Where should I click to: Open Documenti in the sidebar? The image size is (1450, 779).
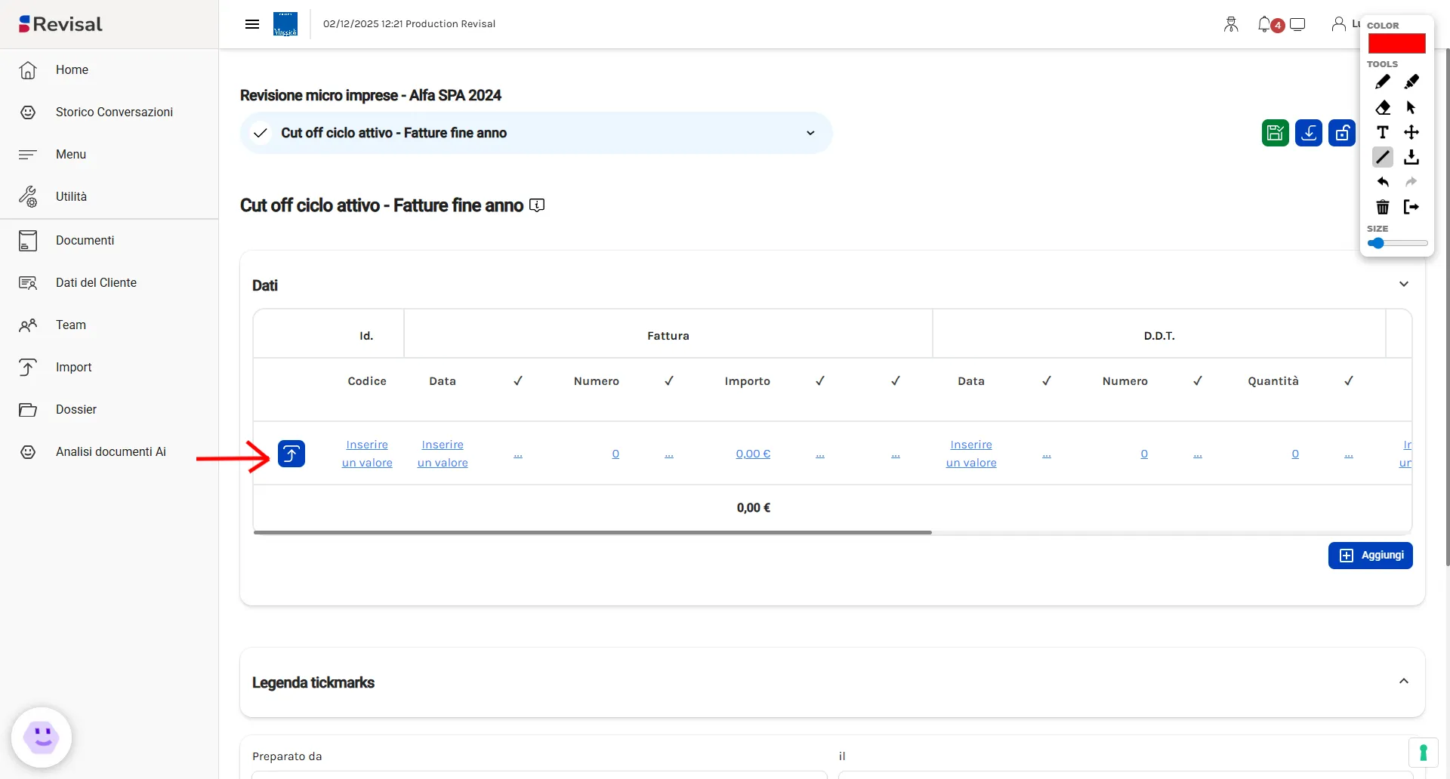click(x=85, y=240)
